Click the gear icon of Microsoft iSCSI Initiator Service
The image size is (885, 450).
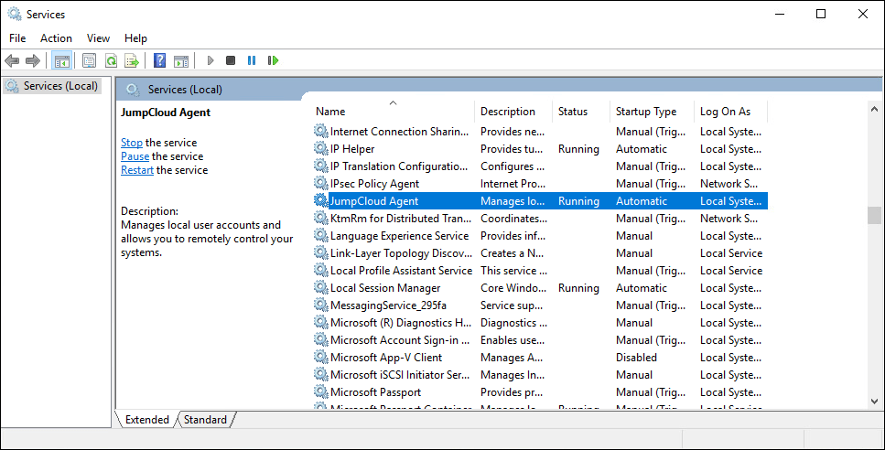[x=320, y=374]
